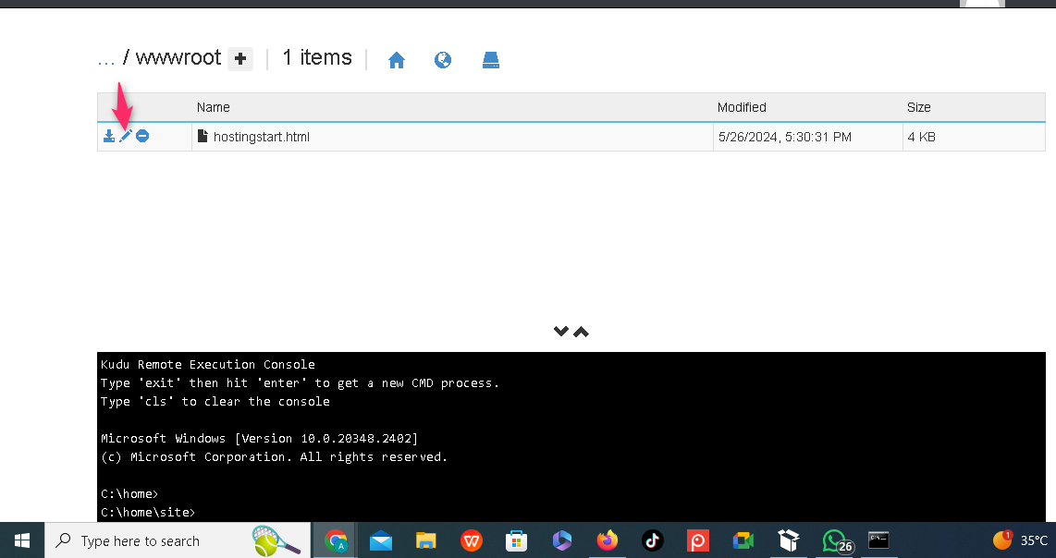Go to the home directory icon
This screenshot has width=1056, height=558.
[397, 61]
